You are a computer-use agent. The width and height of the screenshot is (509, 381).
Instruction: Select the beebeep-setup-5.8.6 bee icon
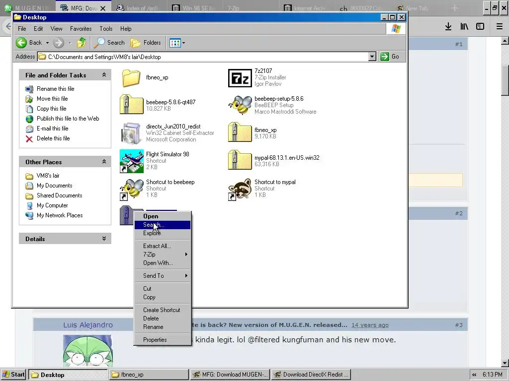pos(240,105)
